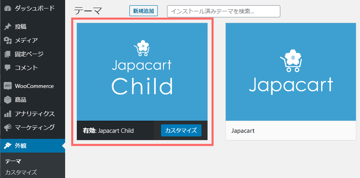Click the Dashboard gauge icon
Viewport: 360px width, 178px height.
coord(8,9)
